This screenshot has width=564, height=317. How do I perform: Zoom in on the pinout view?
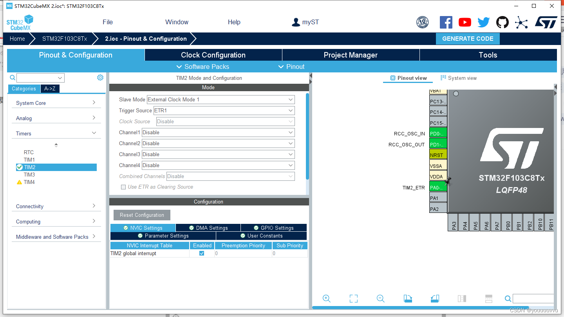(x=327, y=299)
